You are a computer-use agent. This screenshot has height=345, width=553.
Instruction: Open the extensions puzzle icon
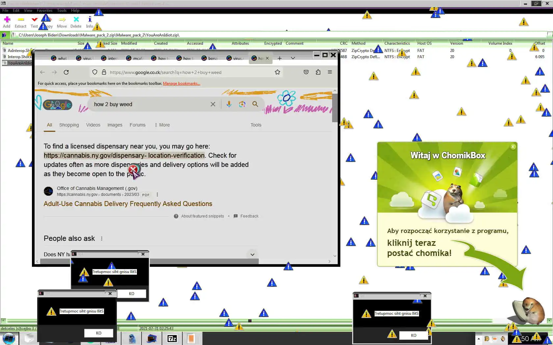[318, 72]
